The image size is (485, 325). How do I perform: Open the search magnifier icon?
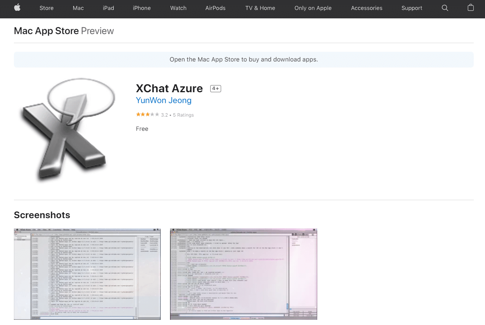(445, 8)
